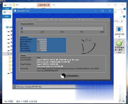Click the H:\ path in Explorer title
The height and width of the screenshot is (104, 128).
(54, 5)
